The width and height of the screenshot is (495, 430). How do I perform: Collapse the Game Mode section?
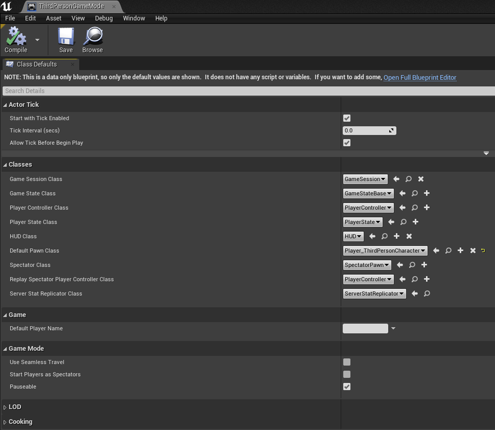pyautogui.click(x=5, y=349)
